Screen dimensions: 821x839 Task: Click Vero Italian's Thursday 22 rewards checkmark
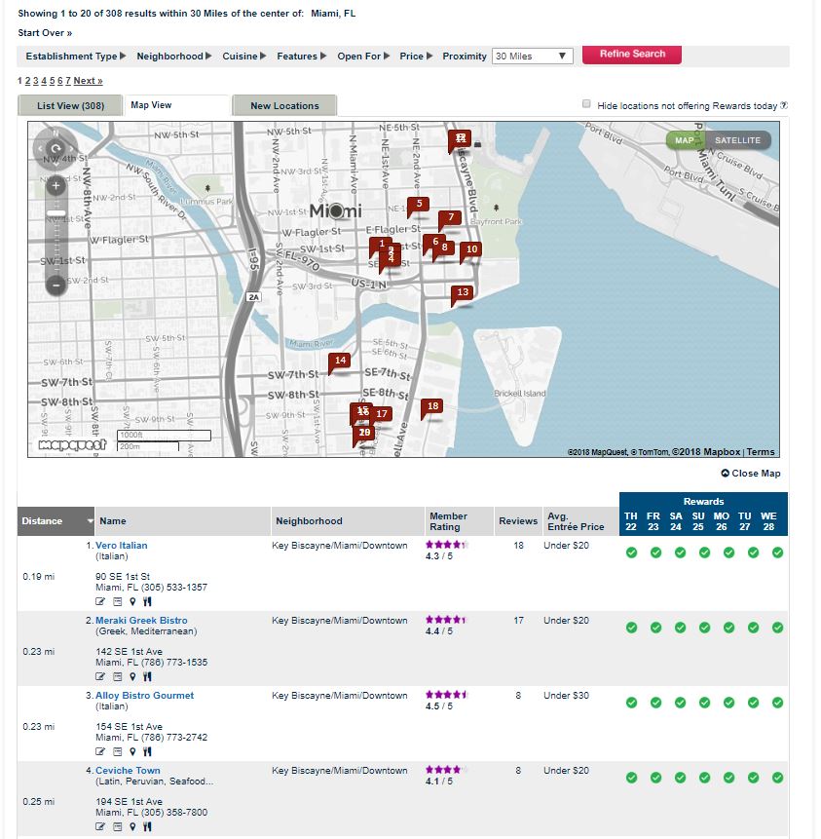pyautogui.click(x=631, y=553)
